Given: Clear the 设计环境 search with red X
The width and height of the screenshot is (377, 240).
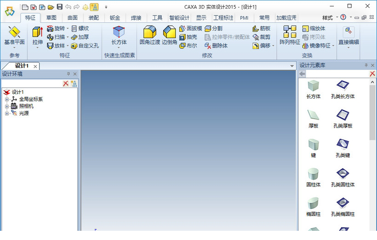Looking at the screenshot, I should pos(66,83).
